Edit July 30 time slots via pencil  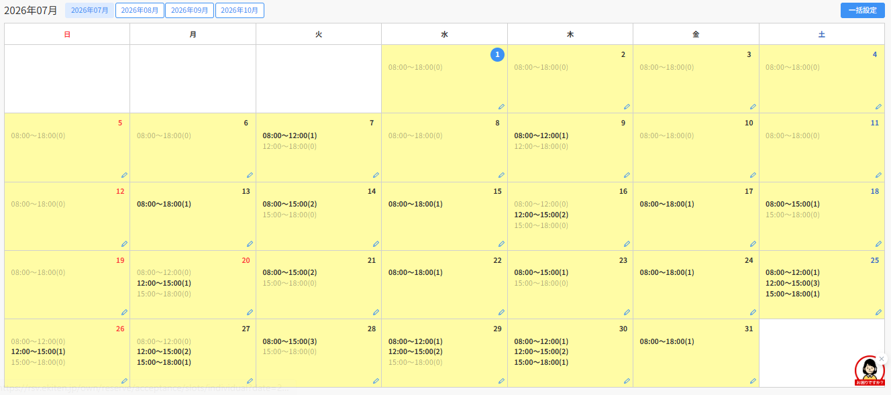627,381
